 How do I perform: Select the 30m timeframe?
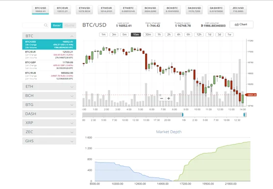pyautogui.click(x=148, y=34)
